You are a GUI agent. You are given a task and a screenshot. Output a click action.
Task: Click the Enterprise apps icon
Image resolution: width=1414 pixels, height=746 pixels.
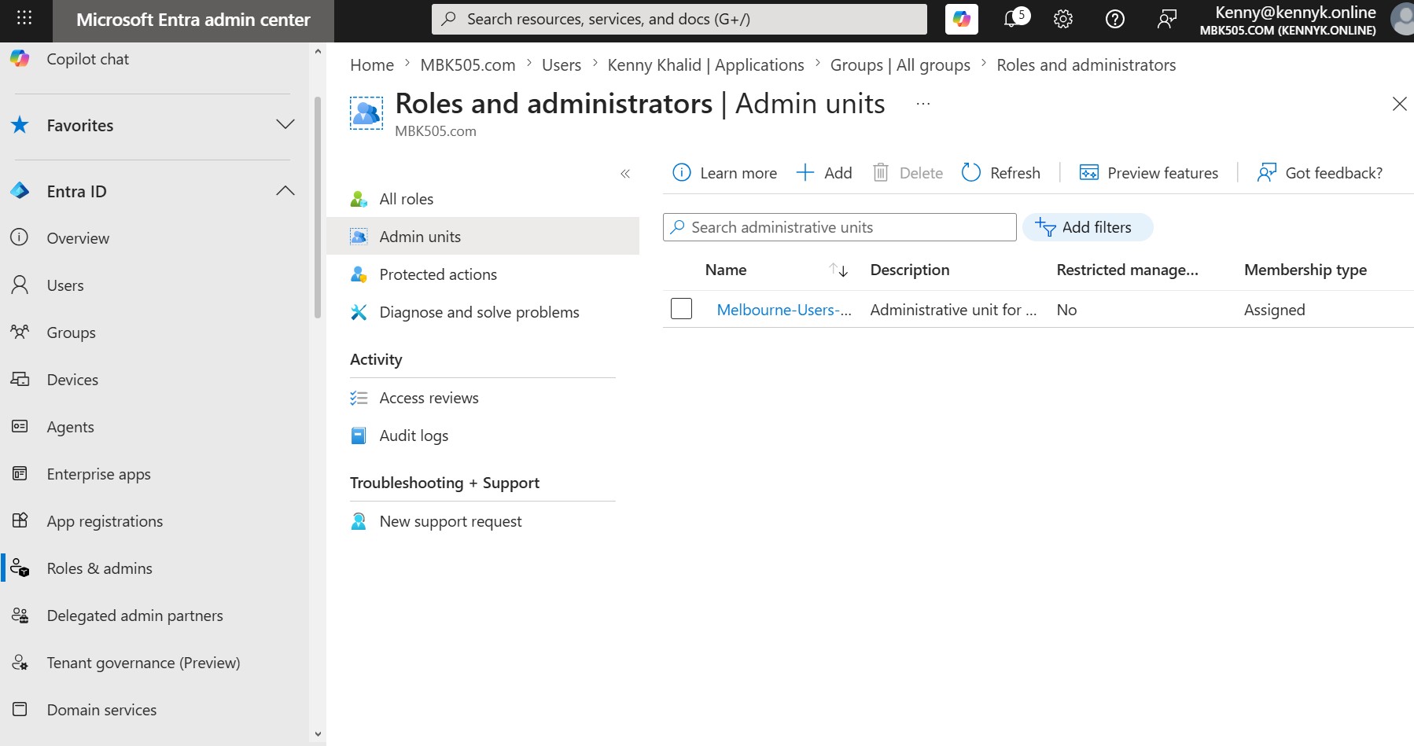[20, 473]
